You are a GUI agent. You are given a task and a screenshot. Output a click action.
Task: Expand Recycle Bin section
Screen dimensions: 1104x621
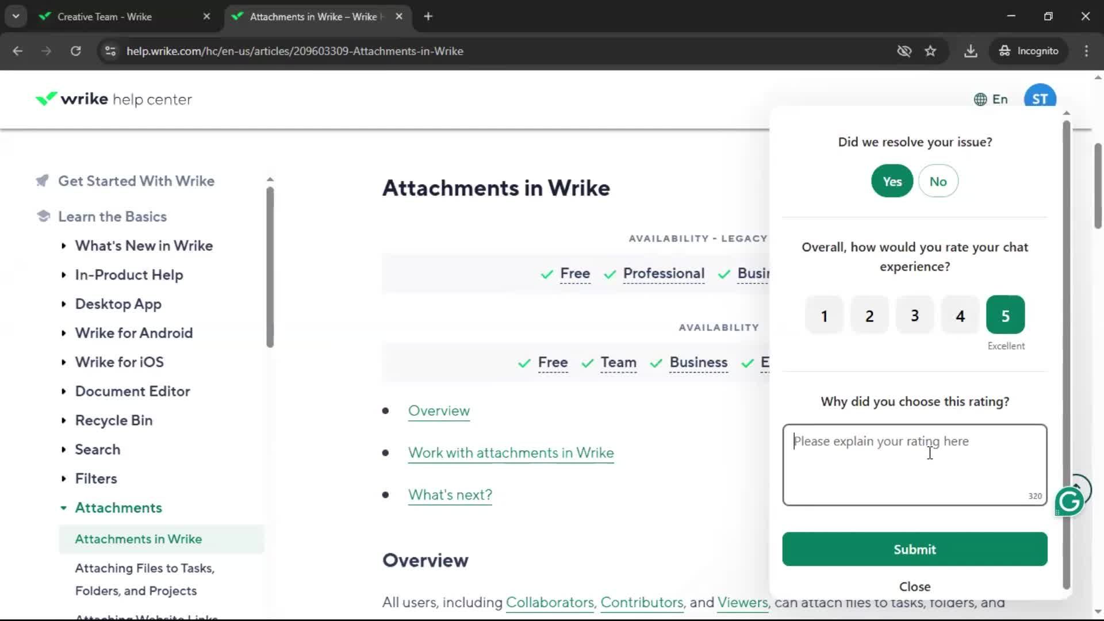[63, 420]
